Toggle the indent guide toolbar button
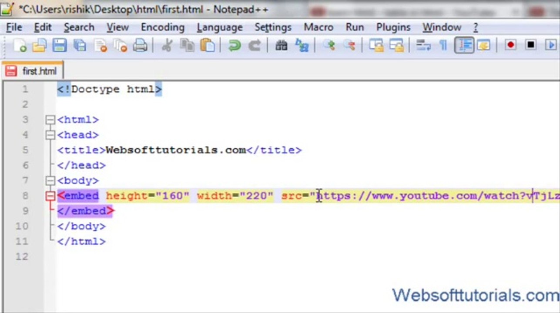The image size is (560, 313). click(x=464, y=45)
